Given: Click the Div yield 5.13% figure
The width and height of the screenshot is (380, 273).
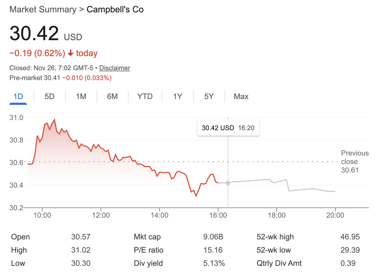Looking at the screenshot, I should click(214, 263).
